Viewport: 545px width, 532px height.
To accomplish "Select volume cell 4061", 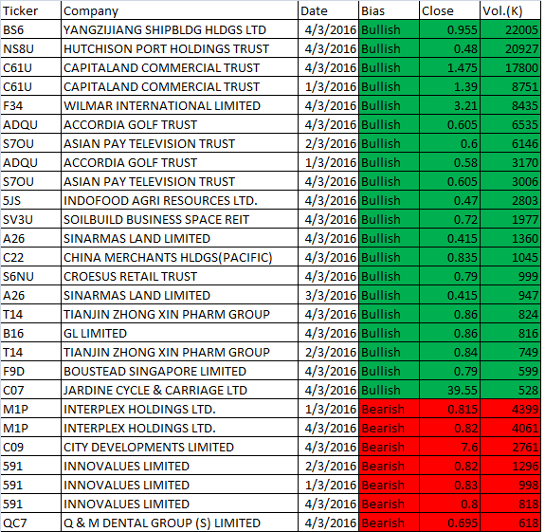I will tap(510, 428).
